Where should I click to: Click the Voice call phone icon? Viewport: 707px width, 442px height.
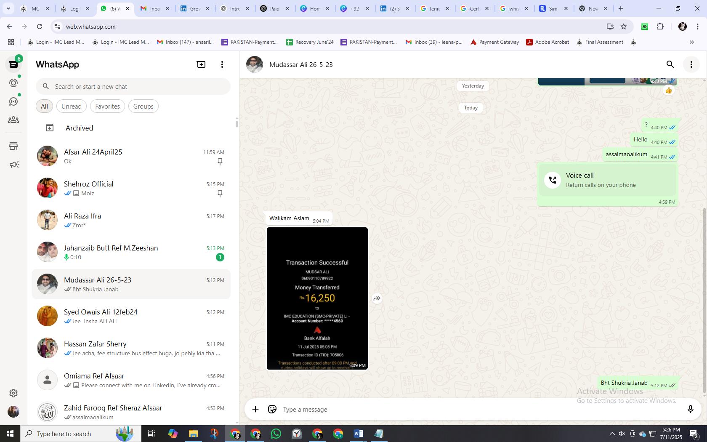click(x=553, y=180)
